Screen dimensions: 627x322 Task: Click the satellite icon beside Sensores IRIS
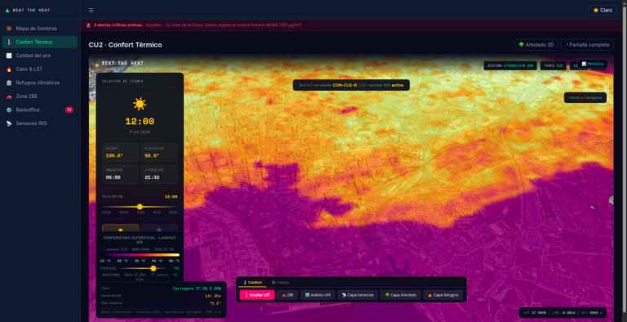point(9,123)
